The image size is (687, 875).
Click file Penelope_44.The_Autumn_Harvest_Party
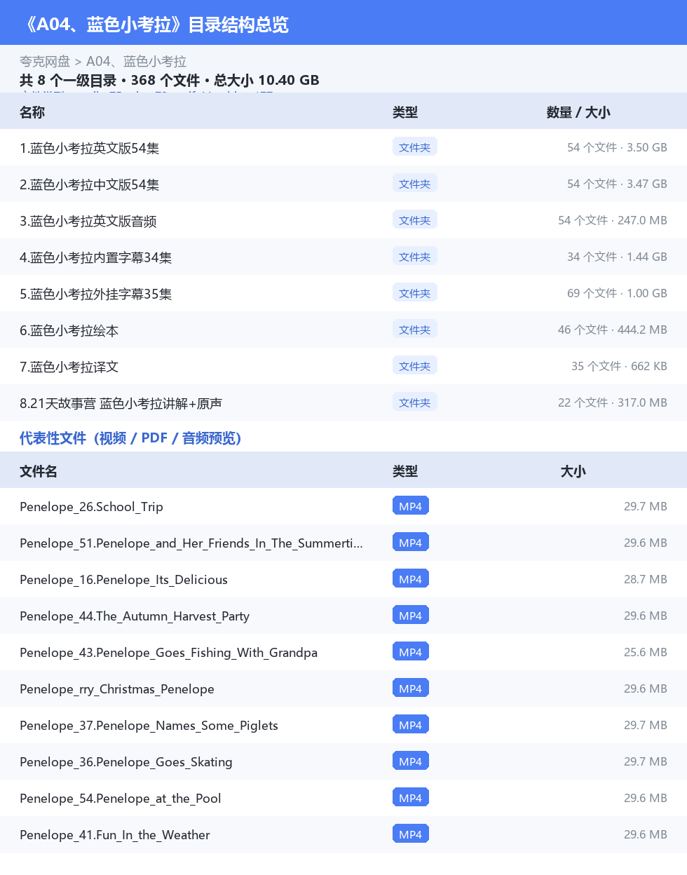click(135, 616)
